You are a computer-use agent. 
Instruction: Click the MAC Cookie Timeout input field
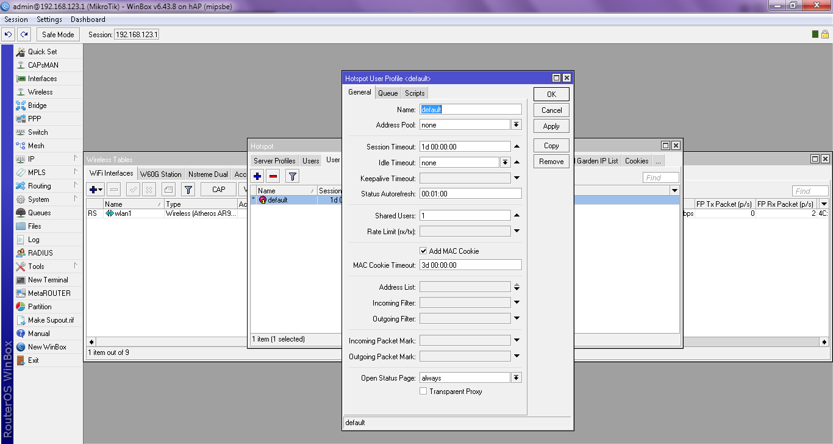point(471,265)
